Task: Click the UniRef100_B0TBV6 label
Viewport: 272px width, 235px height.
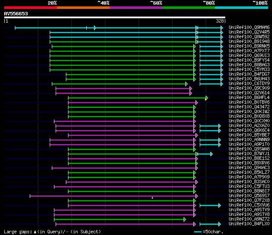Action: 249,102
